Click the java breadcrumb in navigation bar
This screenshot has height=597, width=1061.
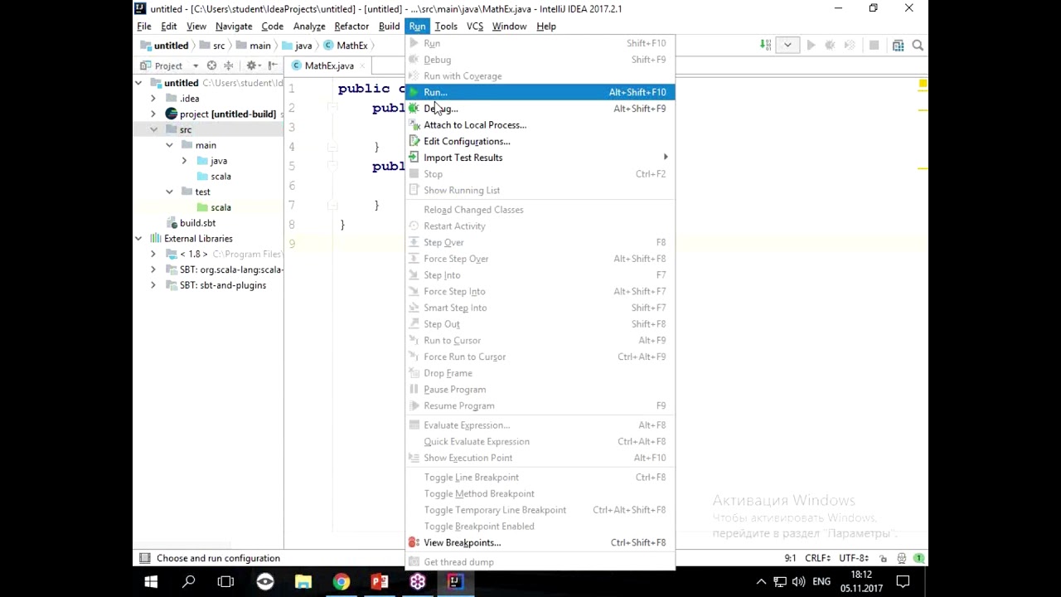coord(296,46)
